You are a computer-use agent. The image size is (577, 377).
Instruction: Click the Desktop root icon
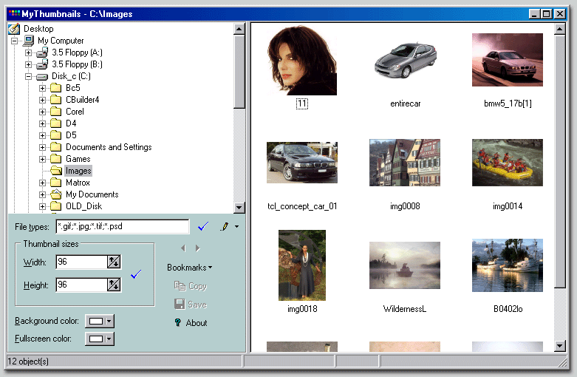pos(14,29)
